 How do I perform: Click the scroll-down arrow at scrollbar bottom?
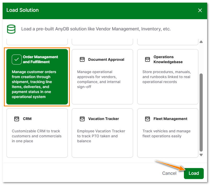(x=201, y=155)
